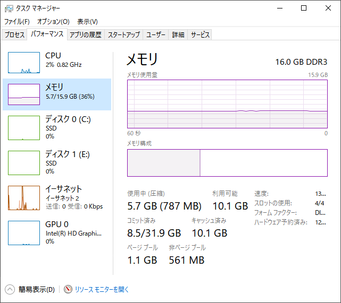The height and width of the screenshot is (303, 341).
Task: Open リソース モニターを開く link
Action: coord(102,289)
